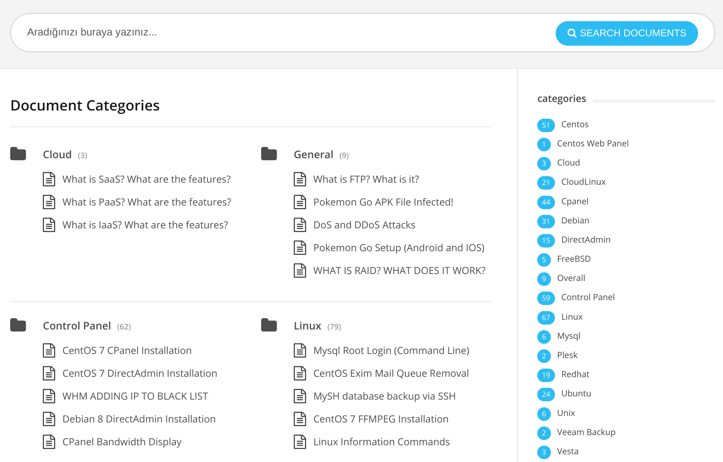Open 'WHM ADDING IP TO BLACK LIST'
The image size is (723, 462).
click(135, 396)
